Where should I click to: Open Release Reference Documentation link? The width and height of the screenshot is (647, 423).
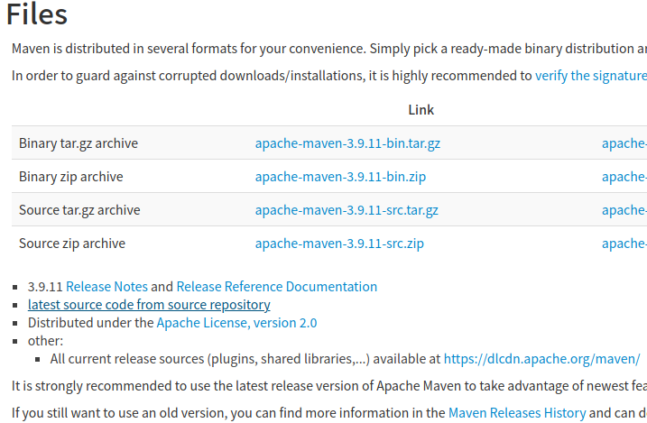277,287
